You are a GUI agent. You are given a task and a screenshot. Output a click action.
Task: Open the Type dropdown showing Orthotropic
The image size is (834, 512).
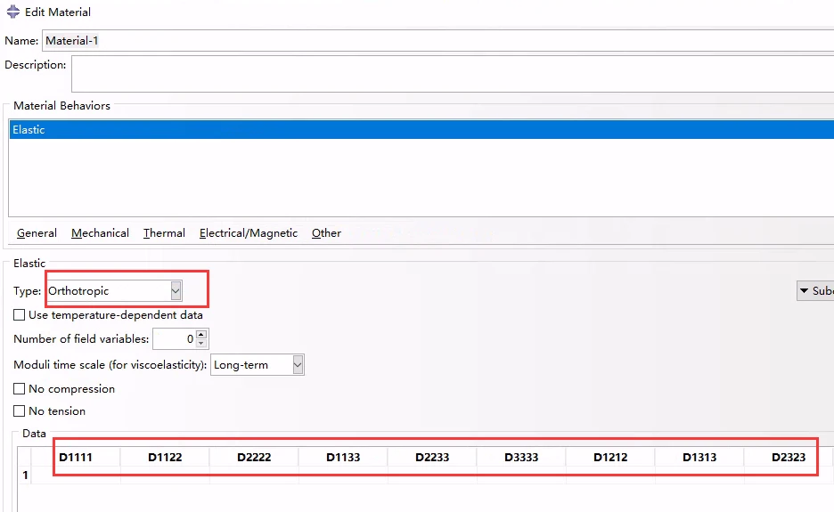(x=176, y=291)
